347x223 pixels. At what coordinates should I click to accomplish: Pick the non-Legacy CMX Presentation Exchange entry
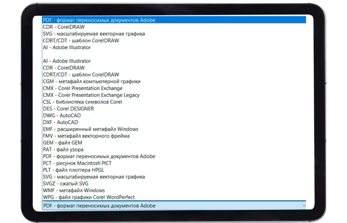click(83, 88)
